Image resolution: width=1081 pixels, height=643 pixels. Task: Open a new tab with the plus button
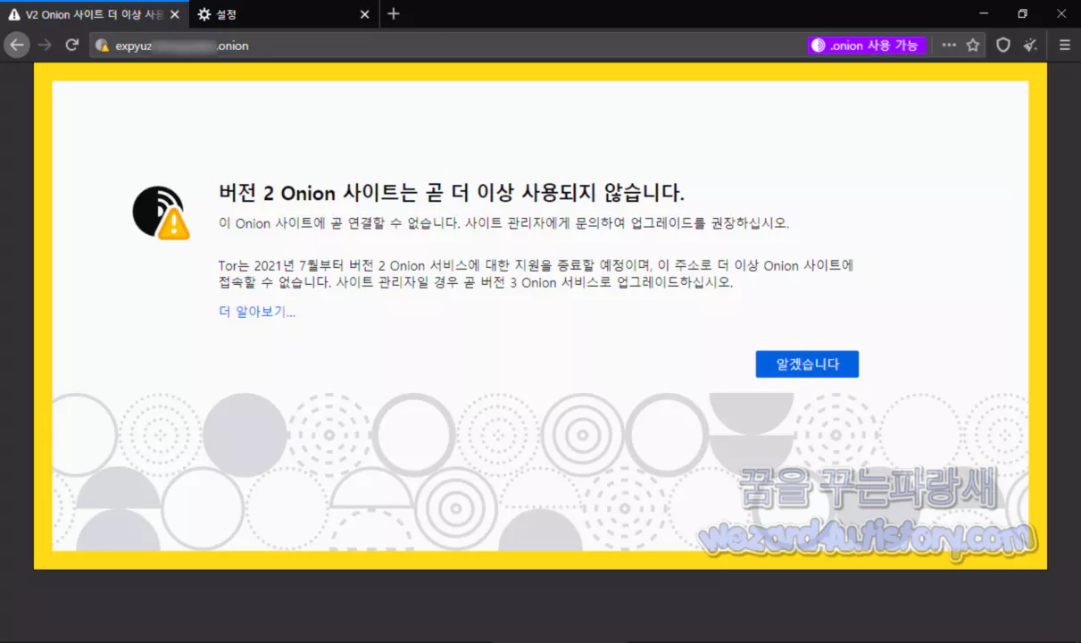click(395, 13)
